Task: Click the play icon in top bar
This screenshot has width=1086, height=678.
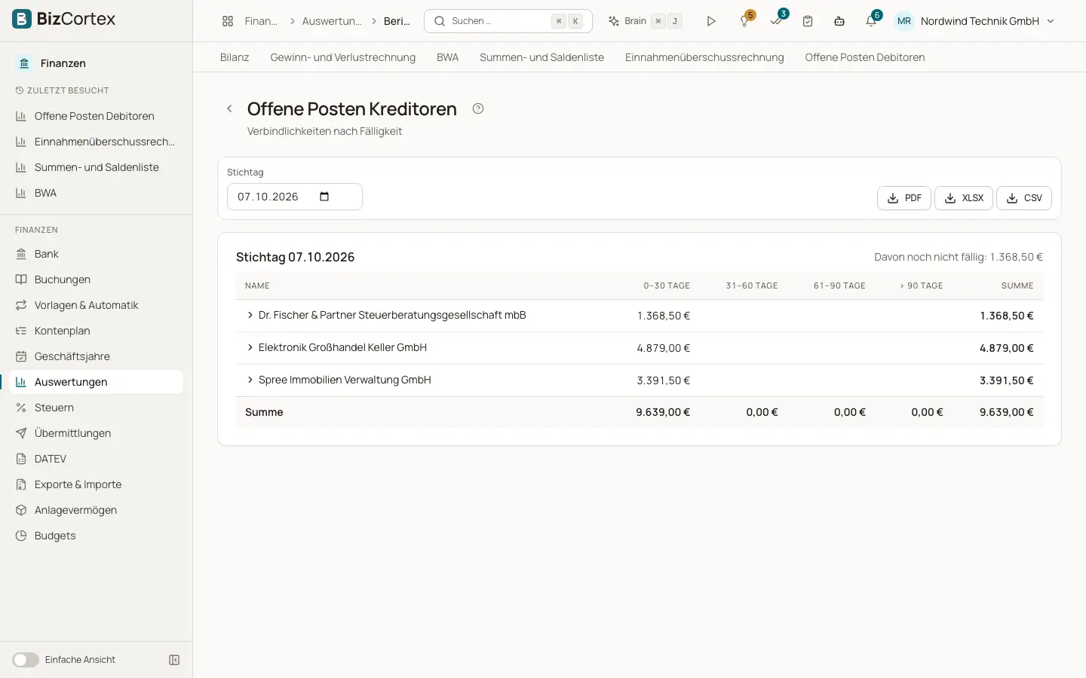Action: pyautogui.click(x=711, y=21)
